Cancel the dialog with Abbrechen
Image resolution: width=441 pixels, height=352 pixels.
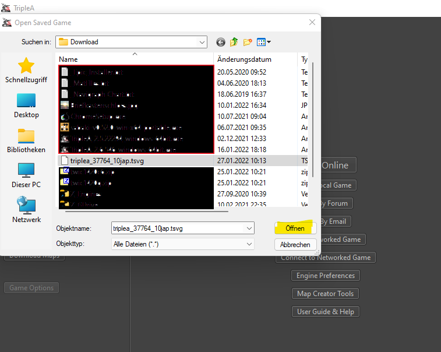(295, 245)
